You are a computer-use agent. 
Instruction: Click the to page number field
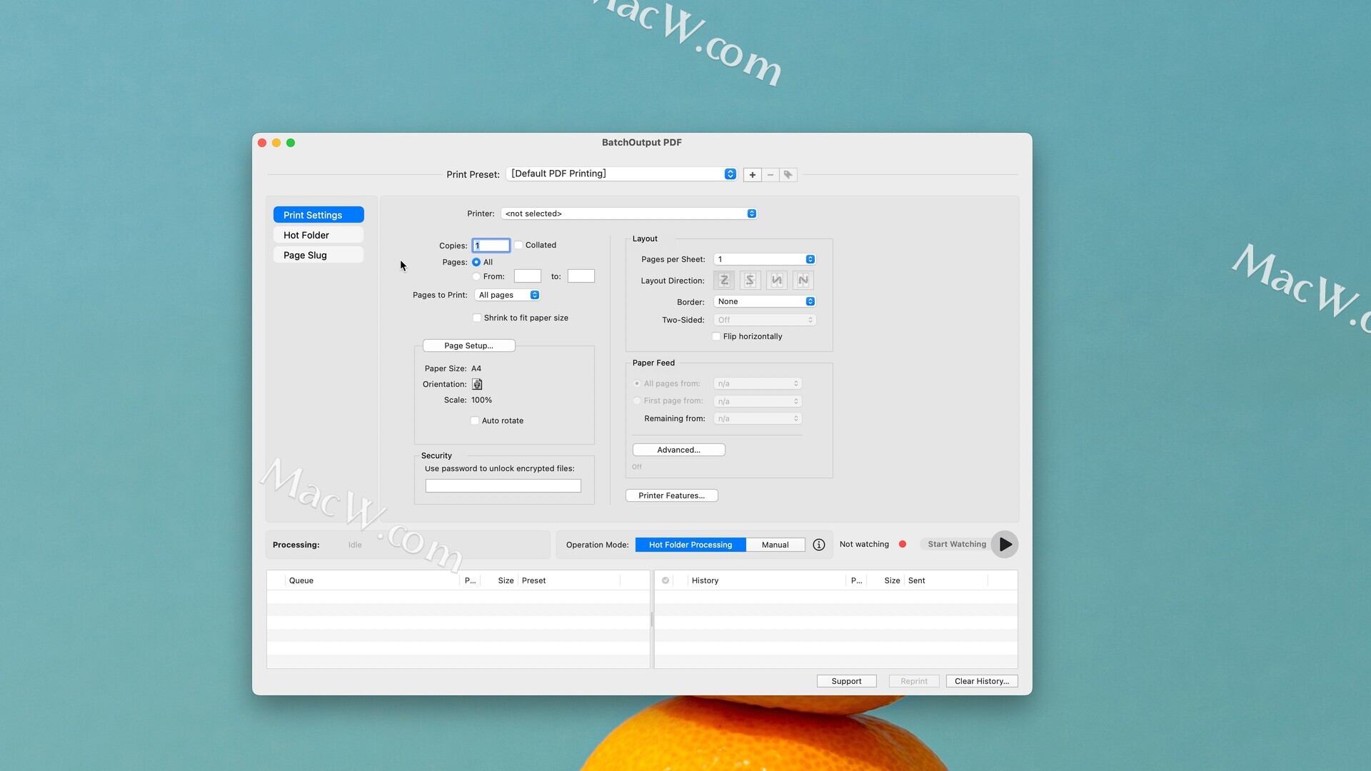tap(581, 276)
